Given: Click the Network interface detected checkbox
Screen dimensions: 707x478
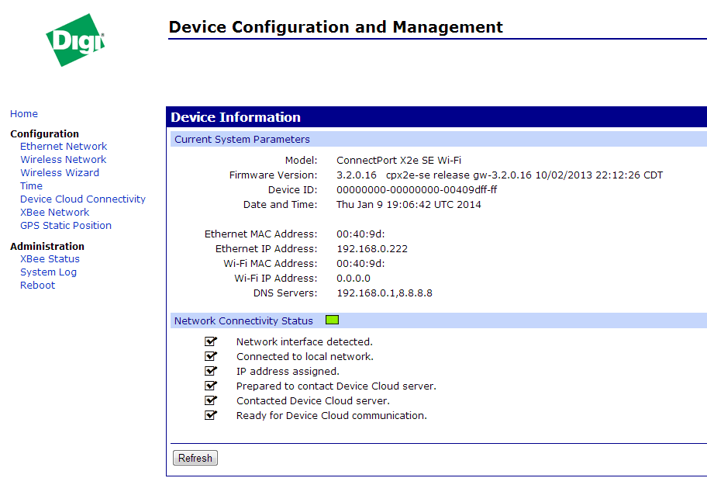Looking at the screenshot, I should (210, 341).
